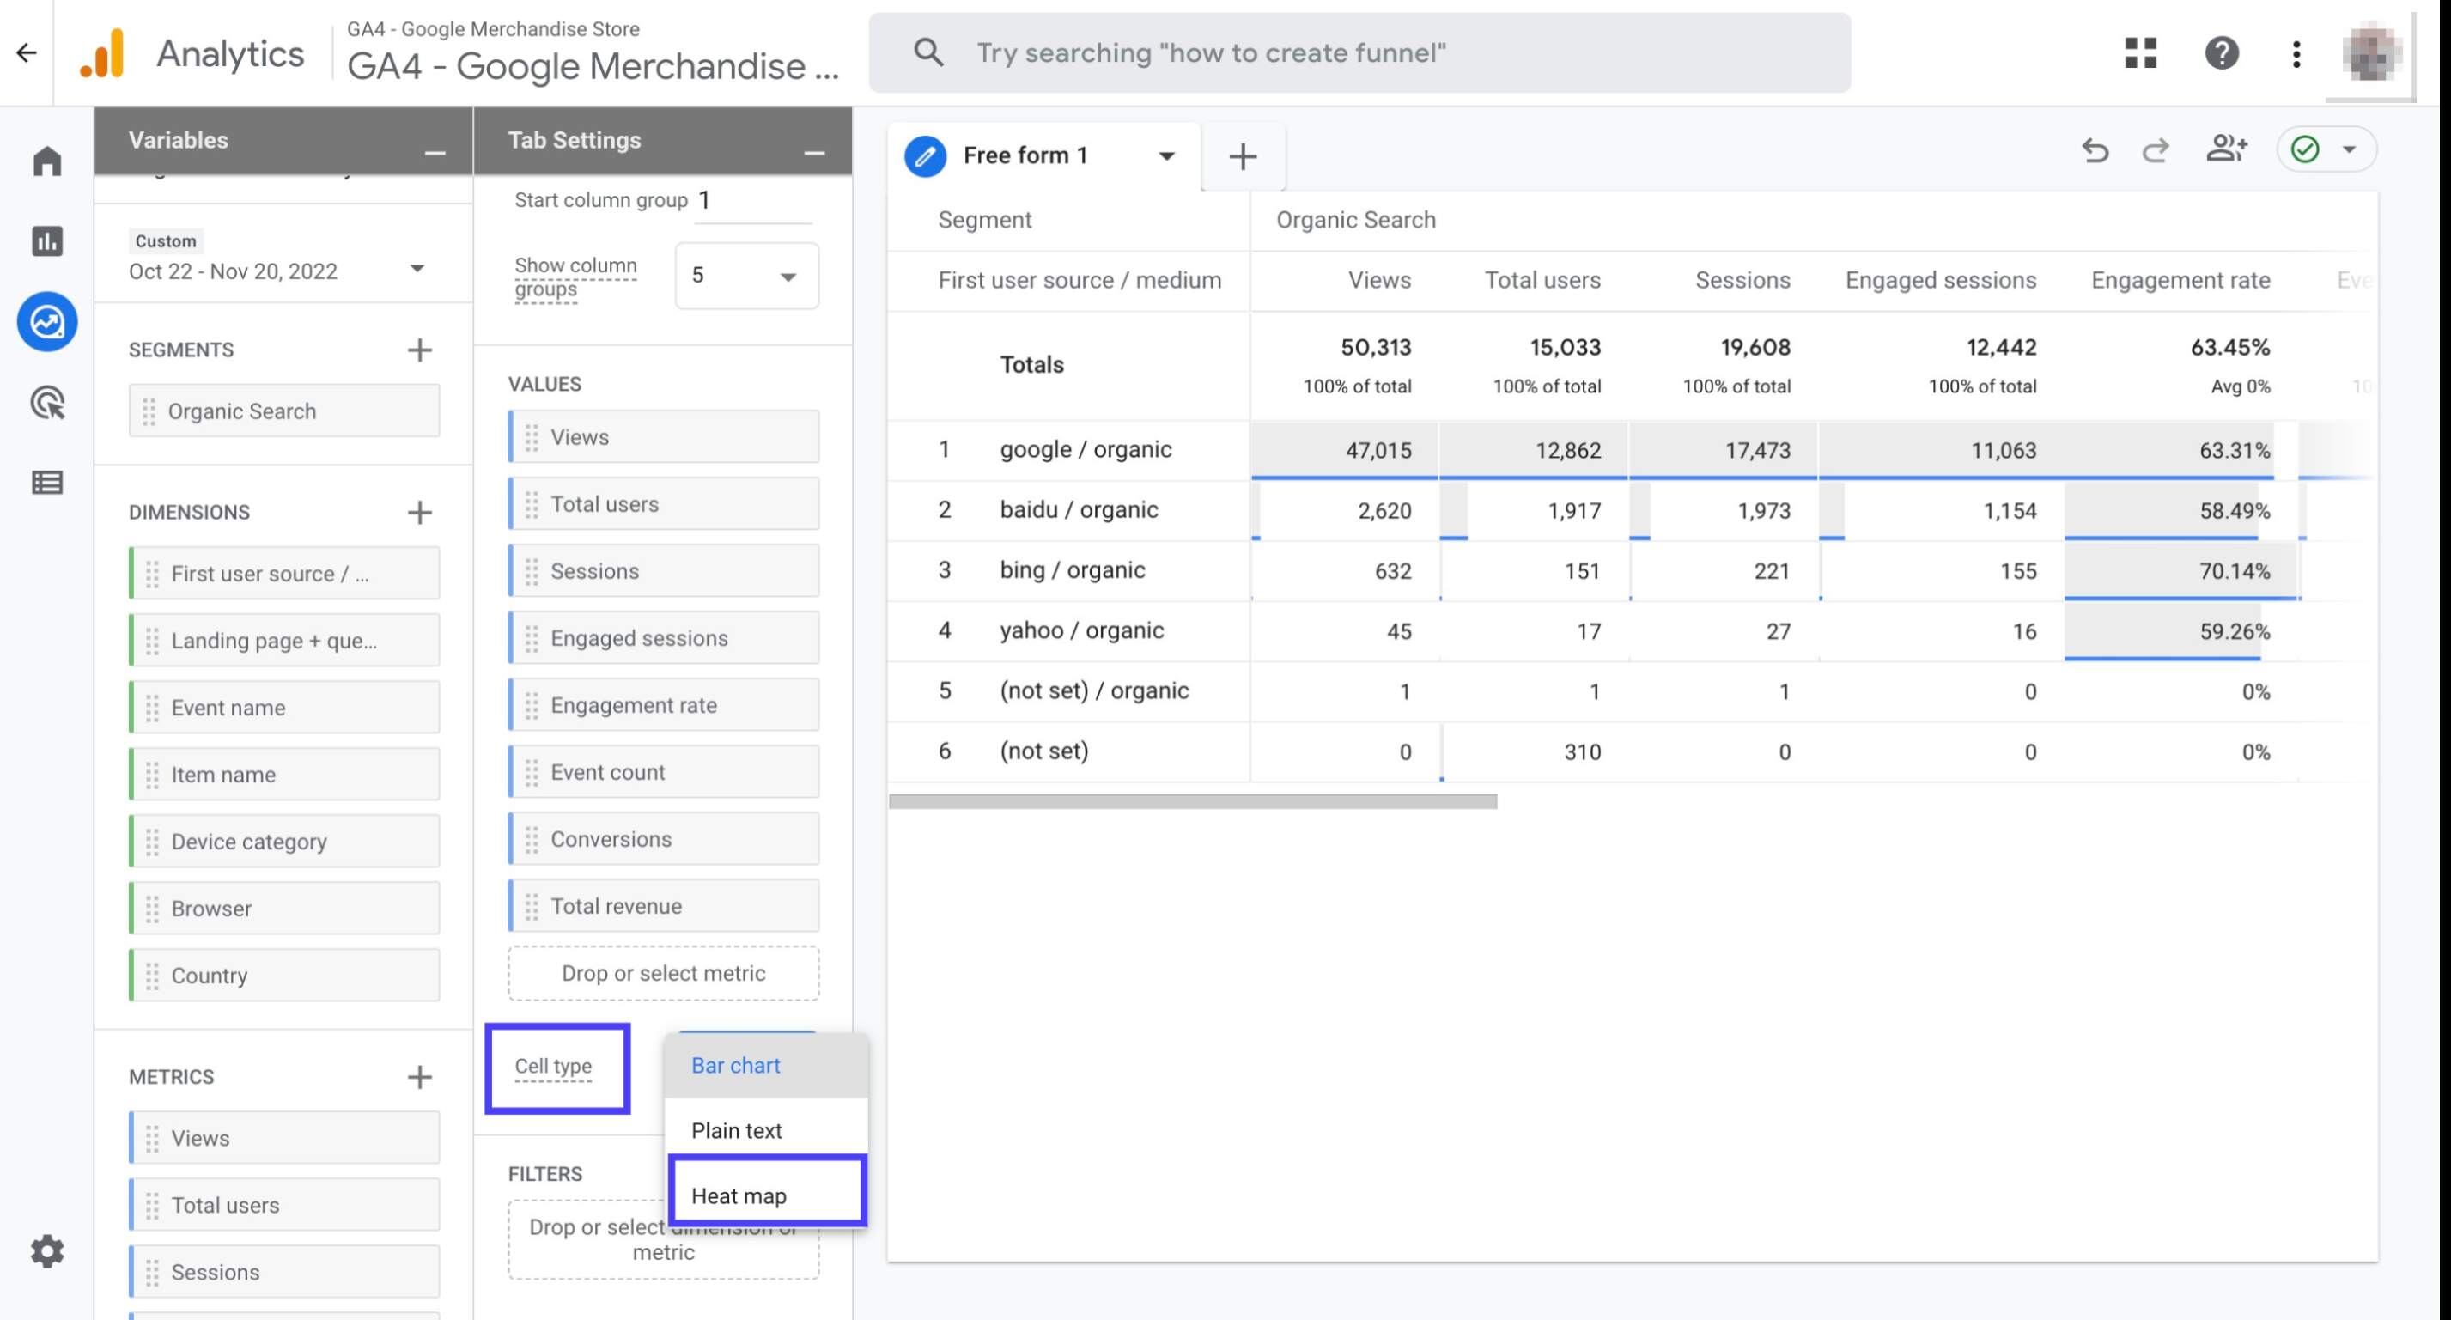Click Landing page + query dimension chip
This screenshot has width=2451, height=1320.
coord(284,641)
